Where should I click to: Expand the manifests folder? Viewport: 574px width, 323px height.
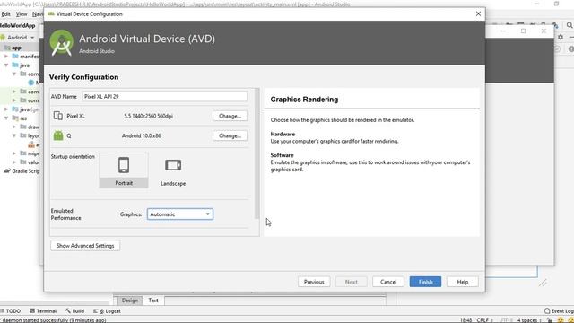[x=6, y=57]
